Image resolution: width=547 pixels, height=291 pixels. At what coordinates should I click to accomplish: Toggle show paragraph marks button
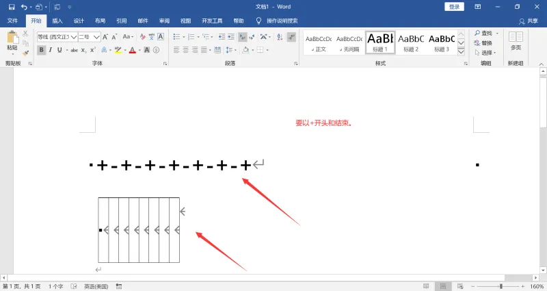click(291, 37)
